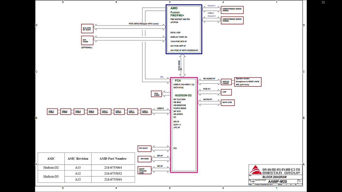Click the 'USB-2 Header' box

pyautogui.click(x=119, y=112)
